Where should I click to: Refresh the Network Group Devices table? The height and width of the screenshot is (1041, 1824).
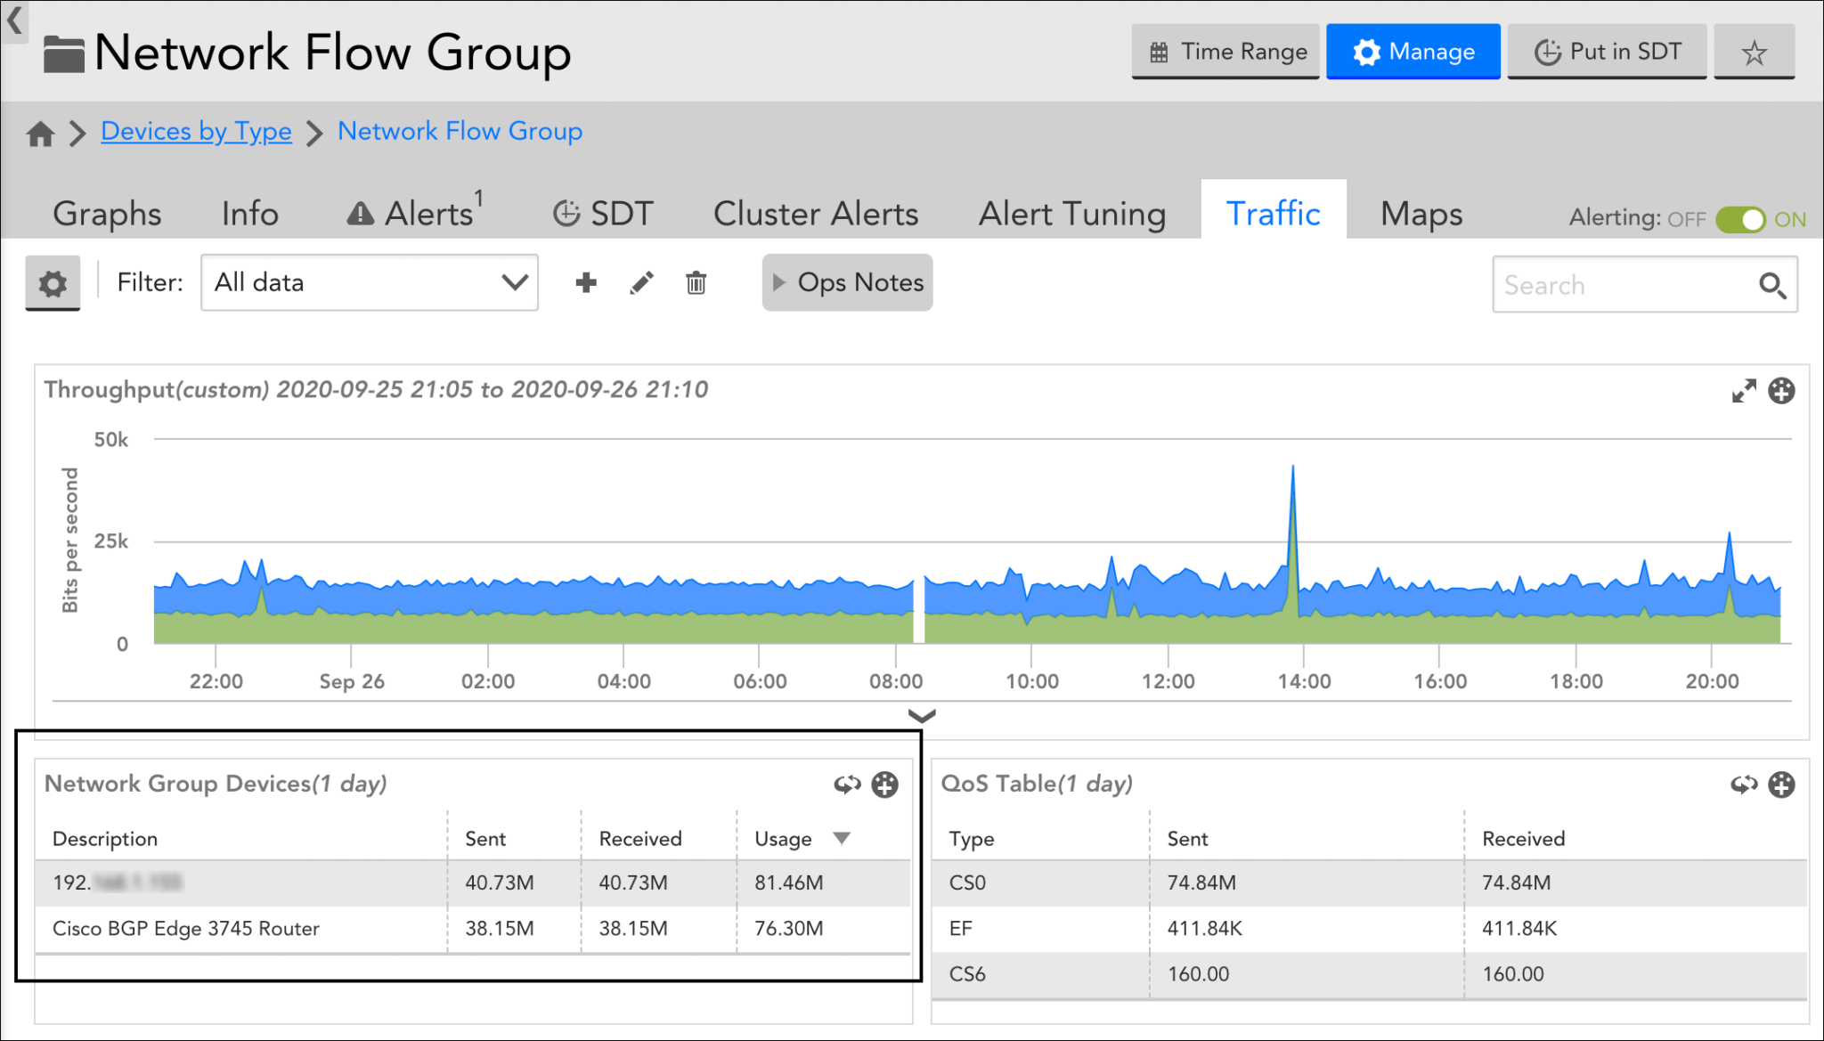click(x=846, y=785)
